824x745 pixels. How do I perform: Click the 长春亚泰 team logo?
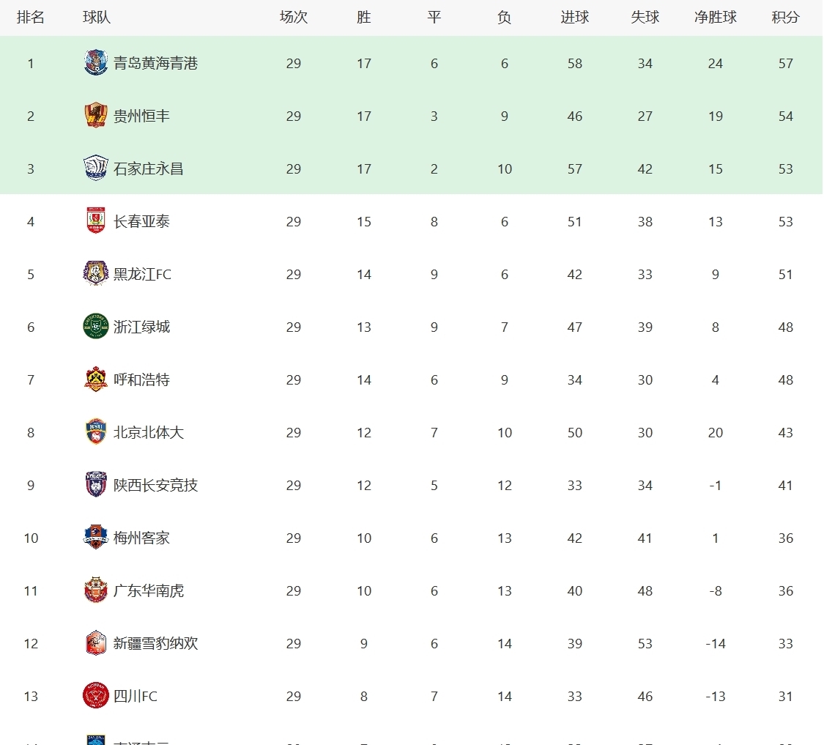pos(96,221)
